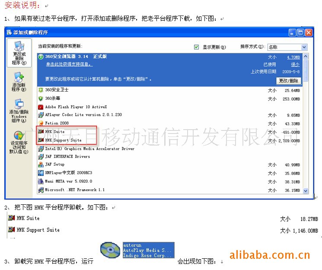Click the list scrollbar up arrow

(x=306, y=56)
